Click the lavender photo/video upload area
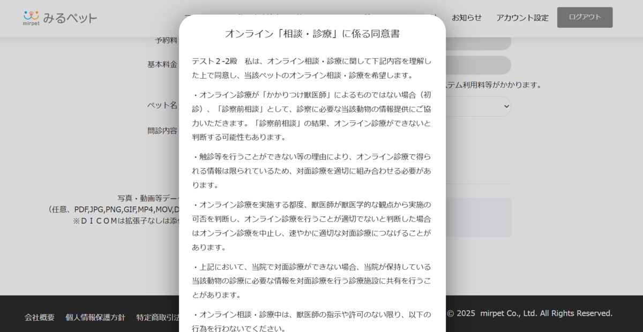 point(478,217)
